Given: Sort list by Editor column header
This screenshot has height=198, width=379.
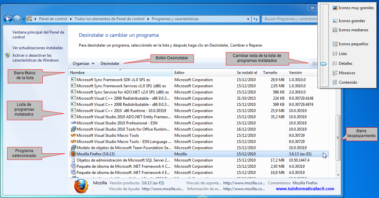Looking at the screenshot, I should pyautogui.click(x=203, y=72).
